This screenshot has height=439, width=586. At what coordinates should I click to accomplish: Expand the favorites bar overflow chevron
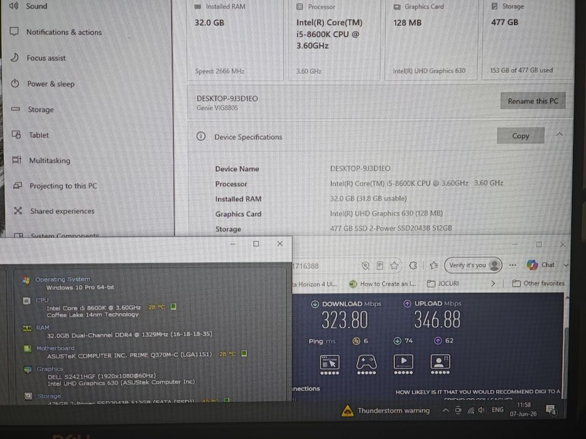pos(493,283)
